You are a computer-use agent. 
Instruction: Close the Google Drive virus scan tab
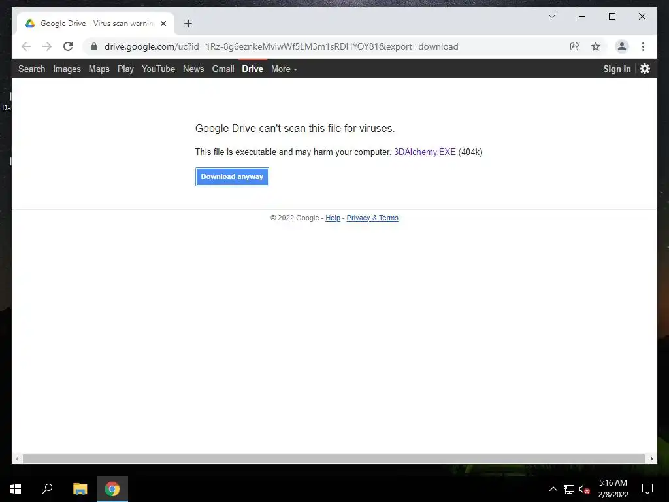(163, 24)
